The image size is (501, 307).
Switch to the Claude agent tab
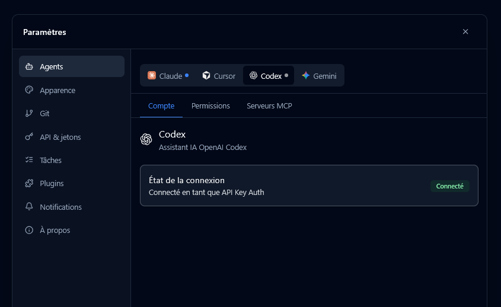coord(168,75)
